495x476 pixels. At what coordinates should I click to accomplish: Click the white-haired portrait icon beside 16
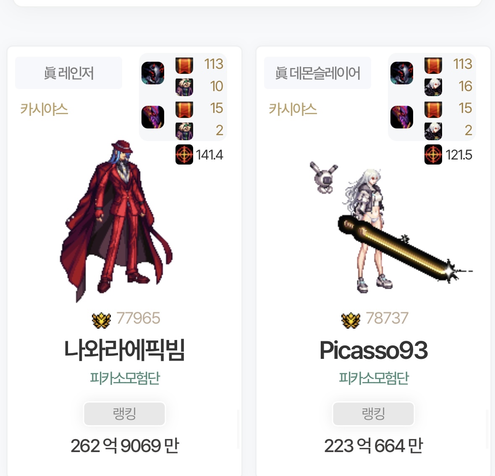pos(433,87)
